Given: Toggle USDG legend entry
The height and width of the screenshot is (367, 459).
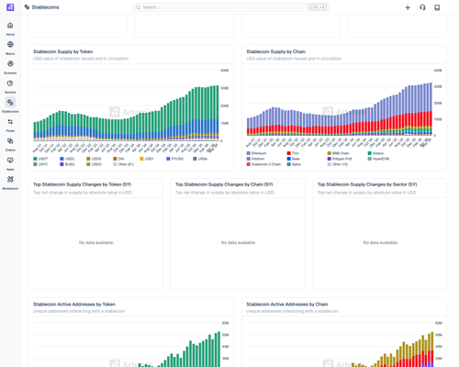Looking at the screenshot, I should 94,164.
